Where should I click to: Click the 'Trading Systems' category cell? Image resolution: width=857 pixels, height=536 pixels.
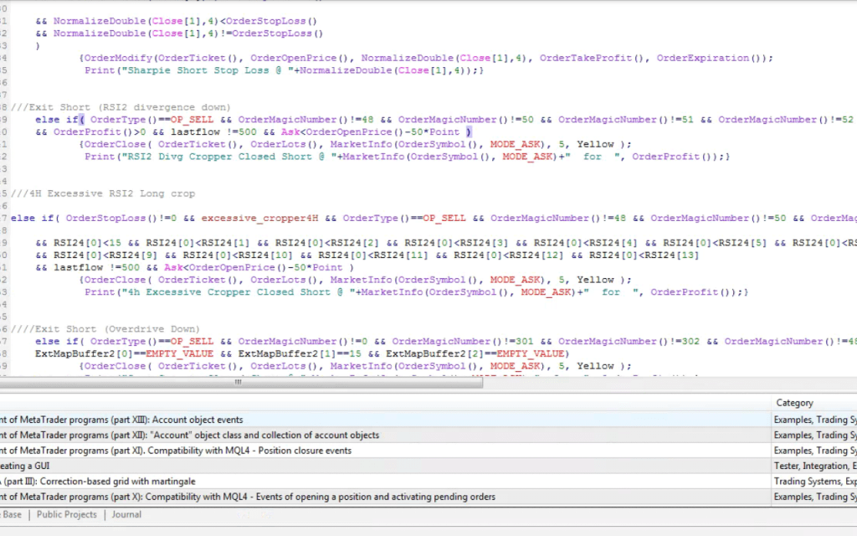813,482
